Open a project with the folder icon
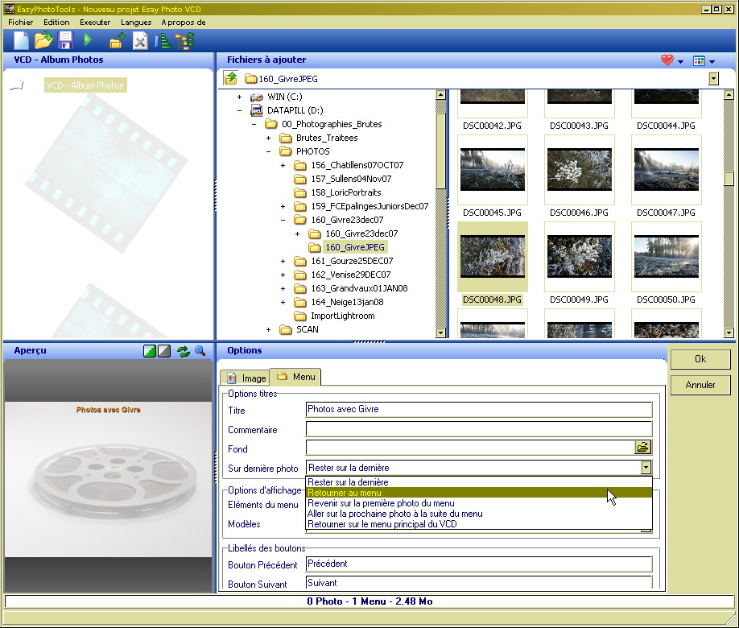The image size is (739, 628). [43, 40]
